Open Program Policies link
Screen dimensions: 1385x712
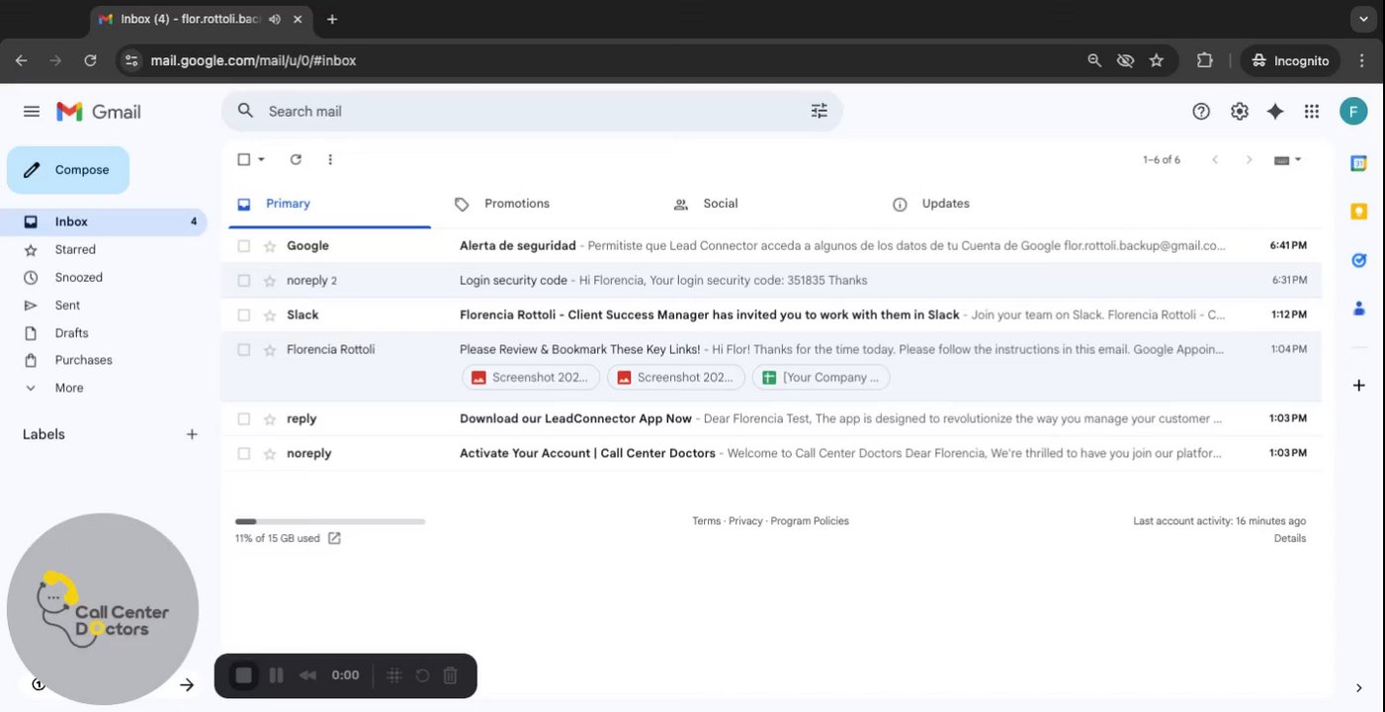(810, 521)
